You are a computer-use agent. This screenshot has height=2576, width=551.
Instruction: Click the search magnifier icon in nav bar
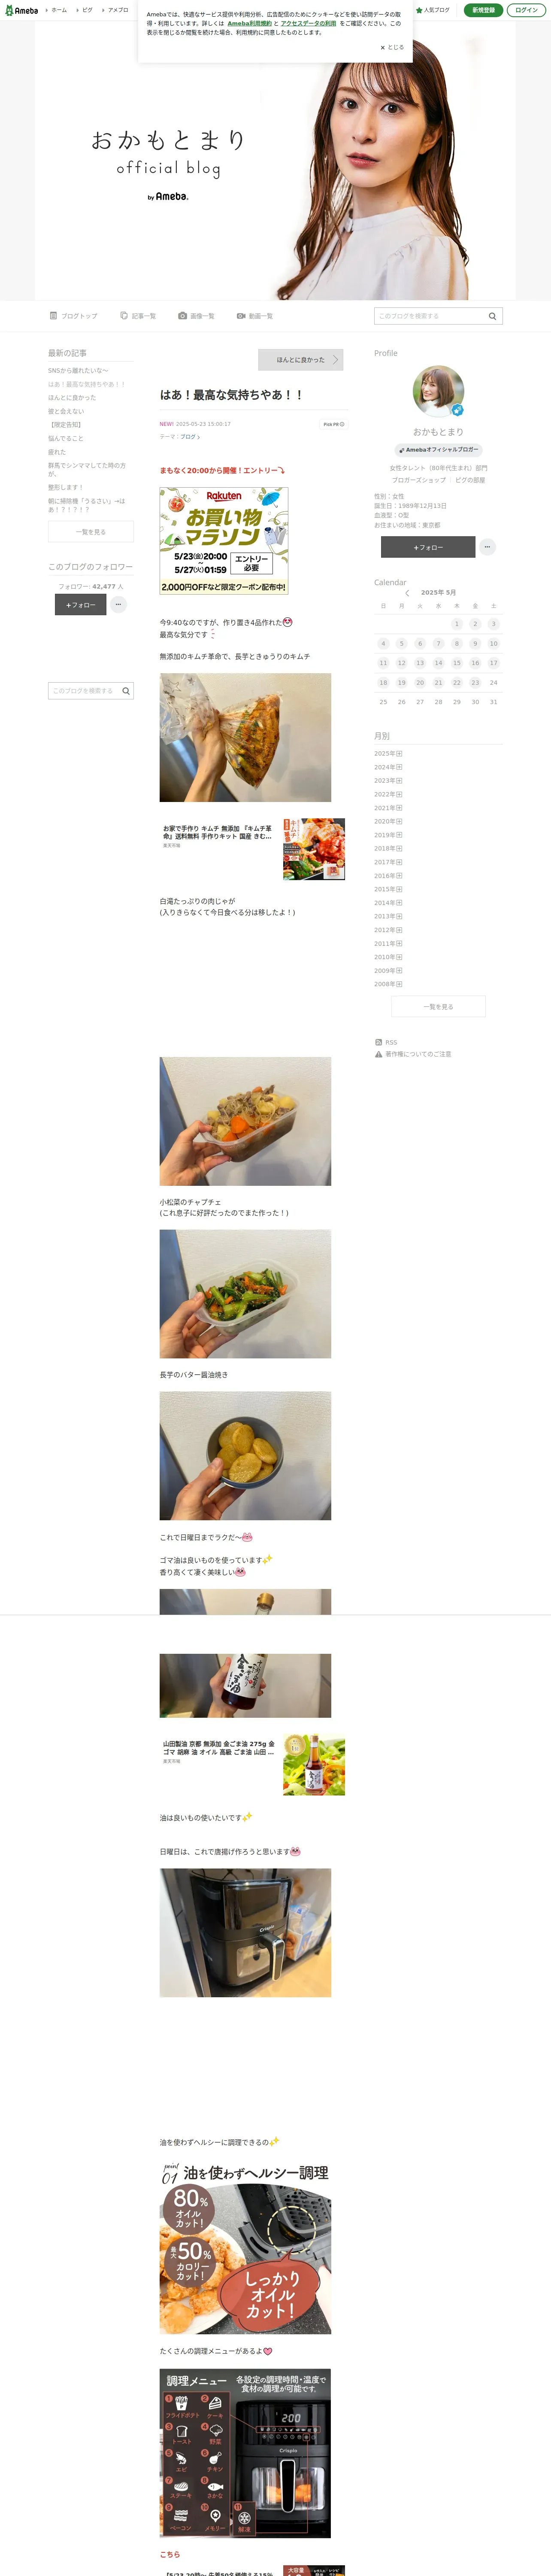pos(492,316)
